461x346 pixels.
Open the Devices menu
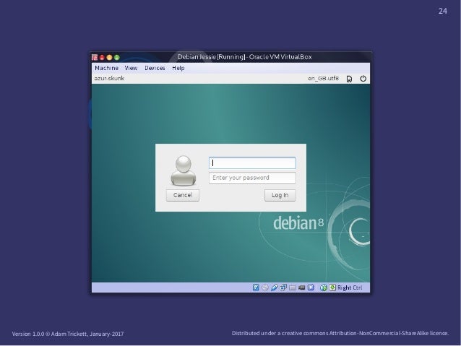click(x=155, y=68)
